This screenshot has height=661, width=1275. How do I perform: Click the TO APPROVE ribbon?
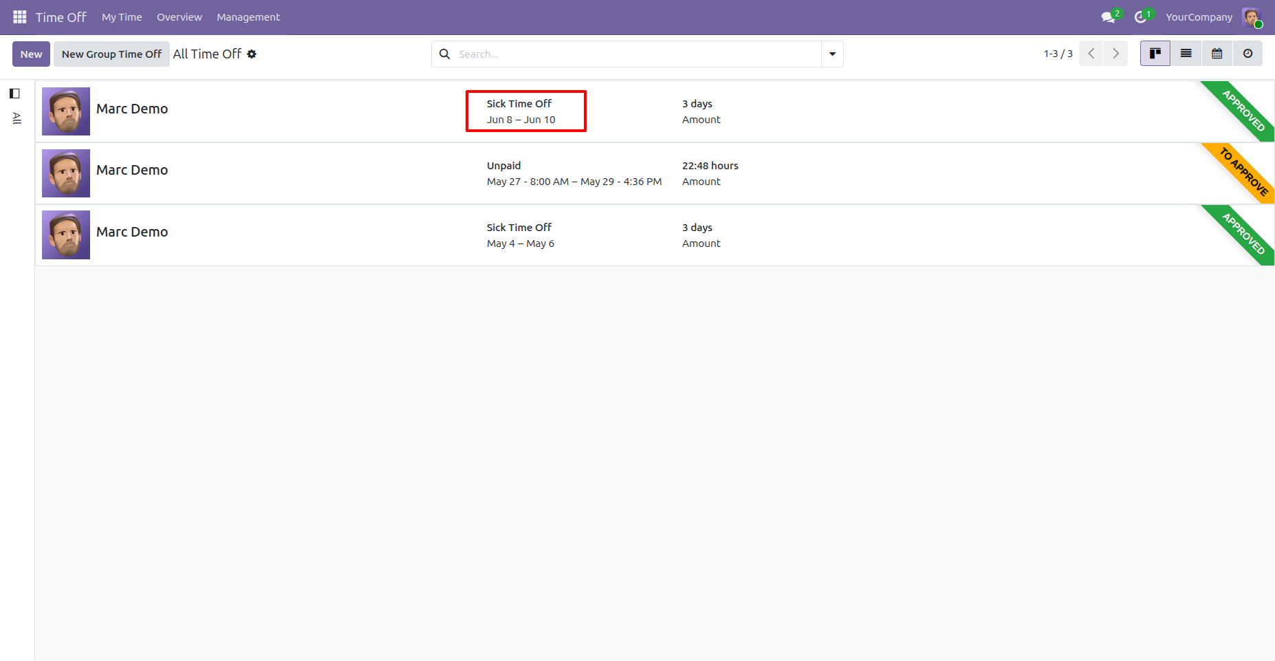(x=1244, y=171)
